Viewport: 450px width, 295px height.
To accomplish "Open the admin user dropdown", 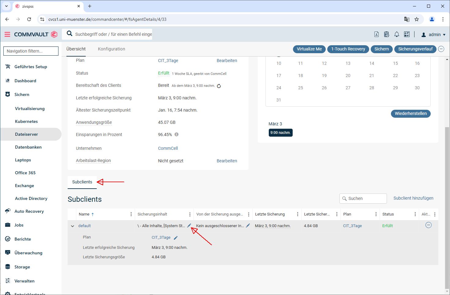I will tap(433, 35).
